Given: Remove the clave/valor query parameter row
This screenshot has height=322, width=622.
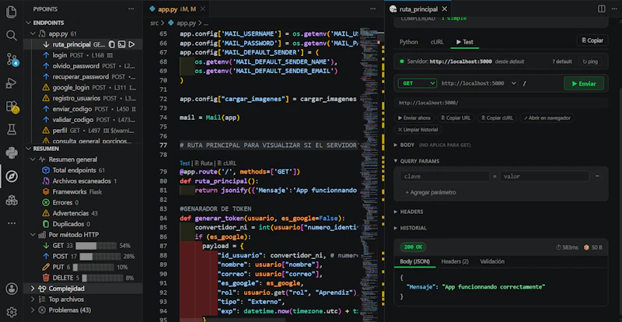Looking at the screenshot, I should pyautogui.click(x=596, y=177).
